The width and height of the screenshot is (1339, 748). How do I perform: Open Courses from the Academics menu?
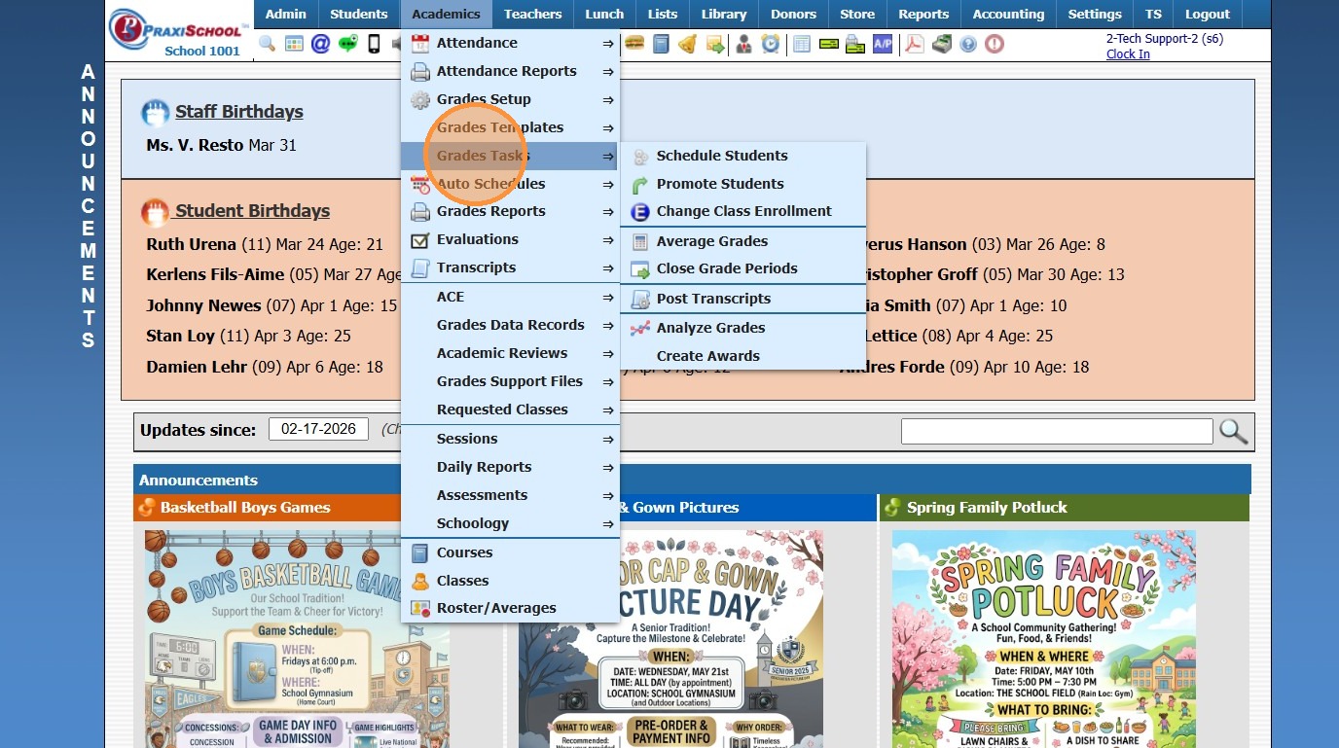tap(510, 552)
